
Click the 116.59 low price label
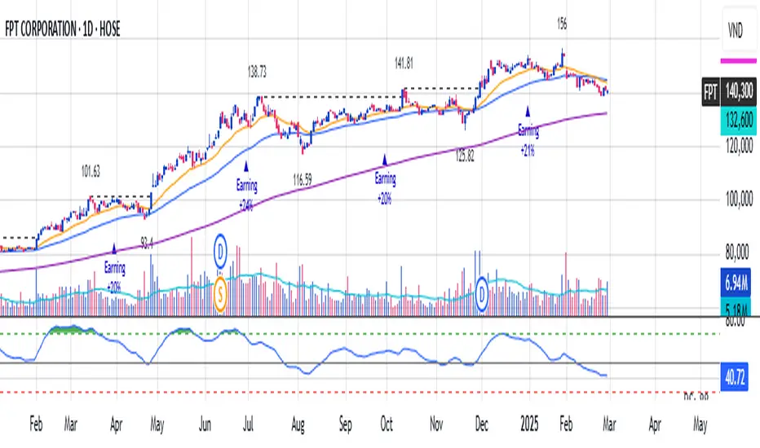302,180
